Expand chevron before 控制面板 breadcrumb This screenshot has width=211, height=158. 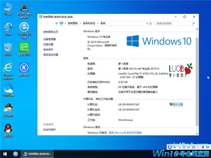pyautogui.click(x=65, y=23)
